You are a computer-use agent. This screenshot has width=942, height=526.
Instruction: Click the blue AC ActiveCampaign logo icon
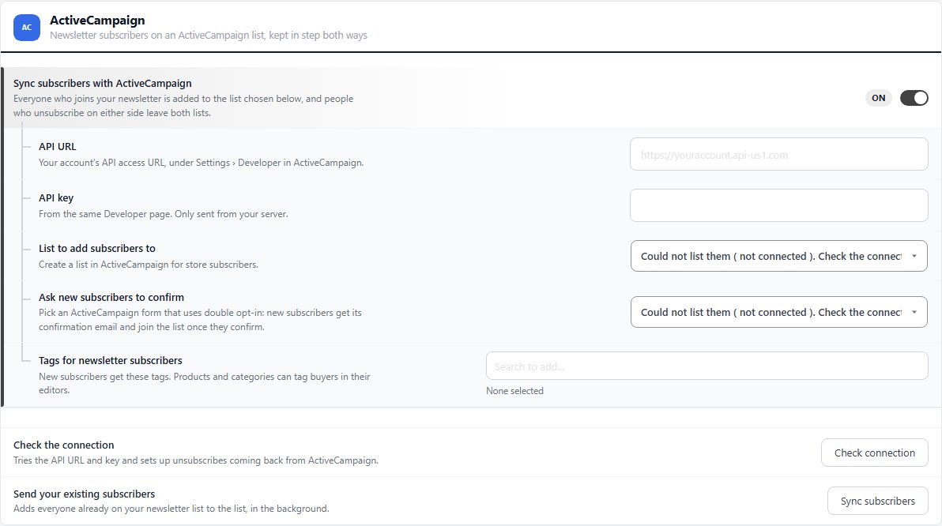click(x=27, y=28)
